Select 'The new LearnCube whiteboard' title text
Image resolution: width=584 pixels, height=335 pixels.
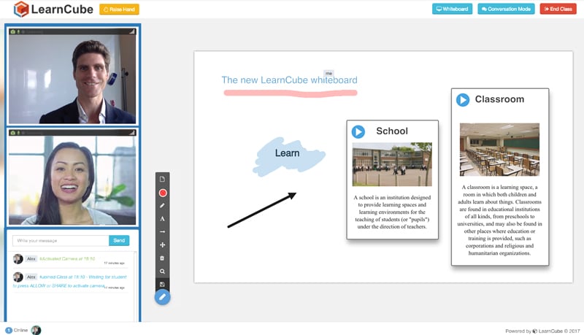[289, 80]
